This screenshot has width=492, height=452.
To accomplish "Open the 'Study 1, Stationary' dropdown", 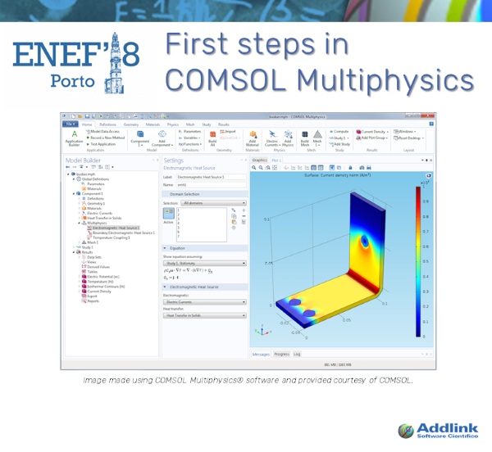I will pyautogui.click(x=203, y=264).
